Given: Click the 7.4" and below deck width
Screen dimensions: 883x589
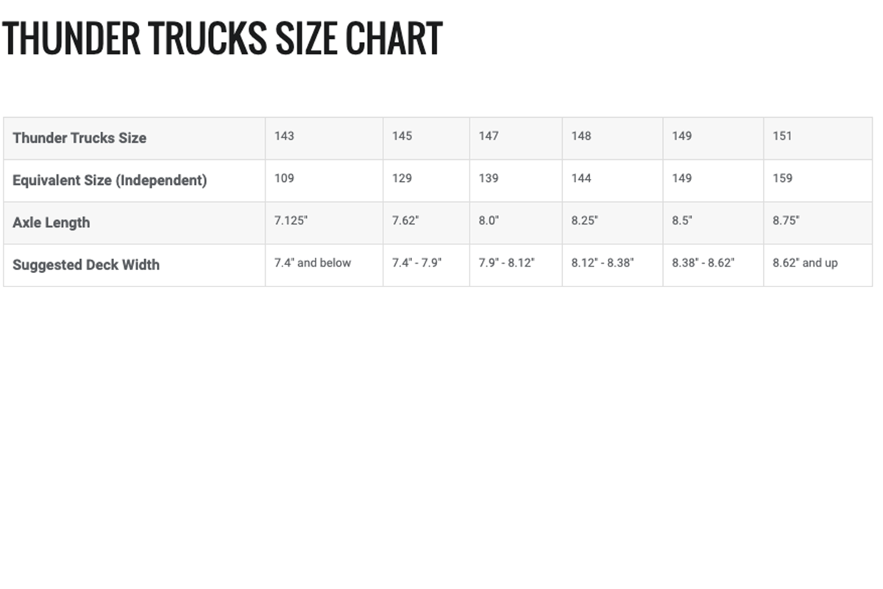Looking at the screenshot, I should coord(313,263).
